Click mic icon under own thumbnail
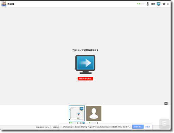Image resolution: width=174 pixels, height=133 pixels. (x=78, y=123)
